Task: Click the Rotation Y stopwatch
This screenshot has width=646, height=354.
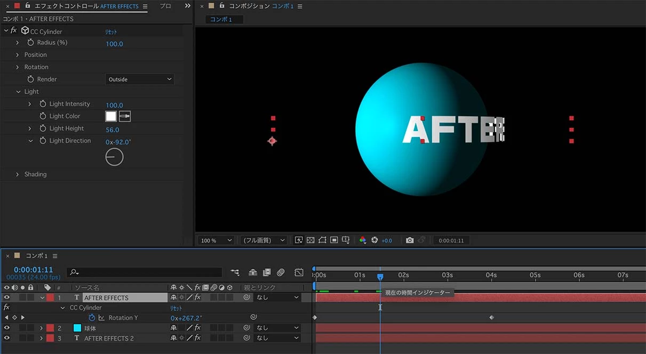Action: click(92, 318)
